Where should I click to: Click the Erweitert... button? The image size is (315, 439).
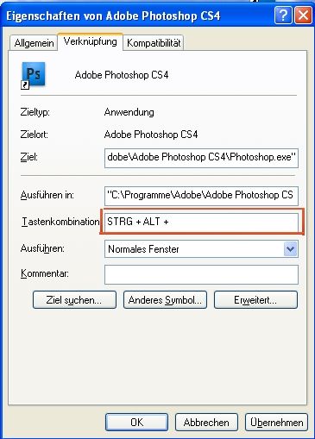tap(255, 300)
